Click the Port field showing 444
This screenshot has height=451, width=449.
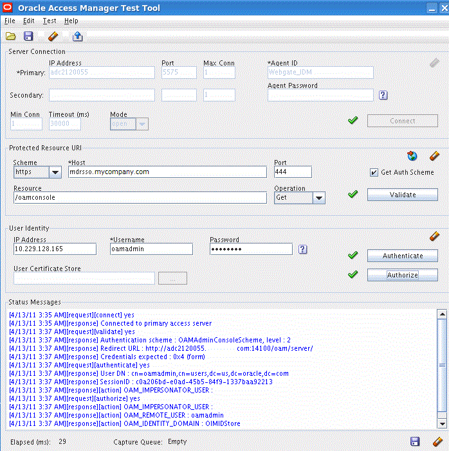point(293,172)
